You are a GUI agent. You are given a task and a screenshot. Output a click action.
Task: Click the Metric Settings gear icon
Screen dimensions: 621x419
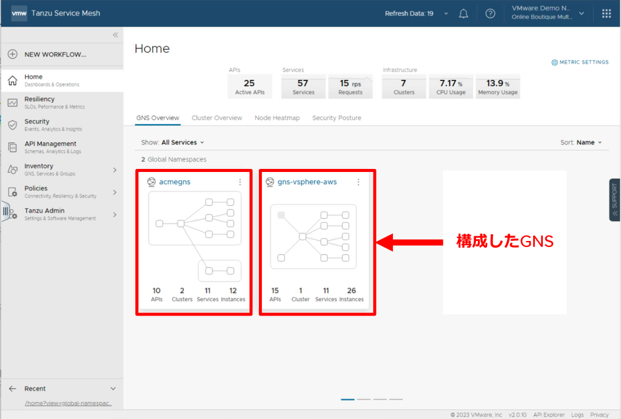(x=554, y=62)
